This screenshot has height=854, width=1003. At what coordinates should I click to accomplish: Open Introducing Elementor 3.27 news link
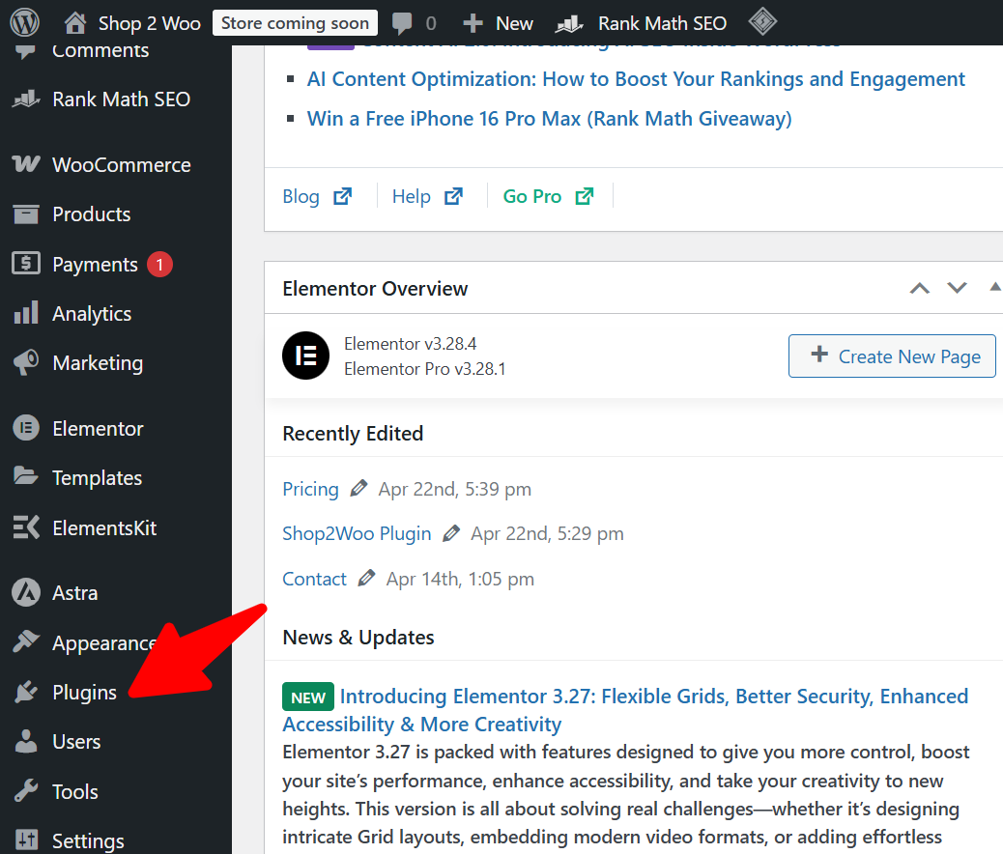pos(625,710)
